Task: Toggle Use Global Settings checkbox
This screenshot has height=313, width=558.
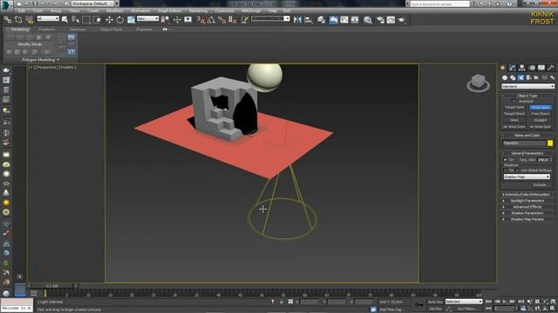Action: point(518,170)
